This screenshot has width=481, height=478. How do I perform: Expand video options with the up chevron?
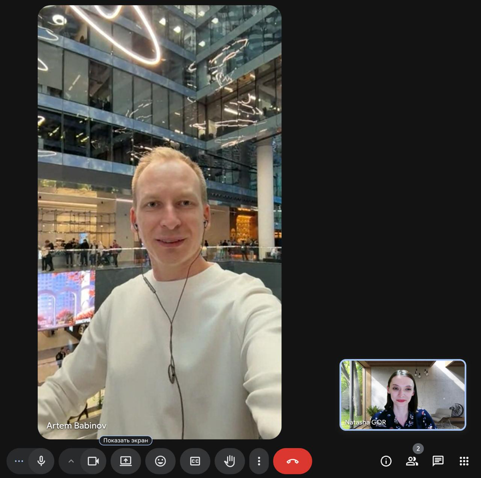[71, 461]
